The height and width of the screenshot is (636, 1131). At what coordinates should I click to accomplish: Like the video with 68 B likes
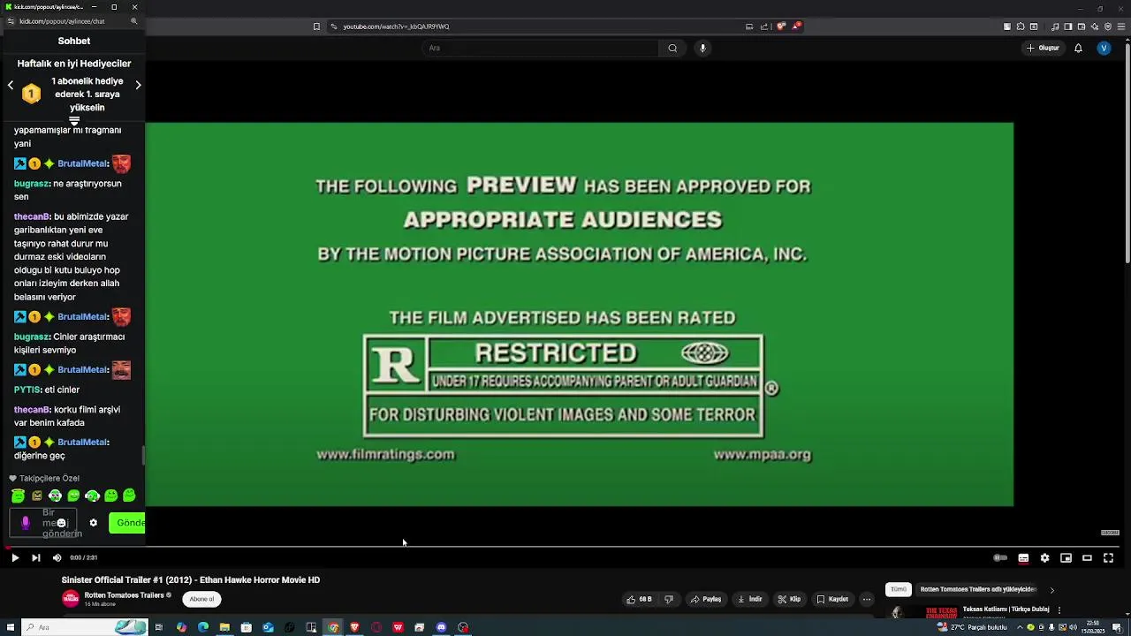pos(639,599)
